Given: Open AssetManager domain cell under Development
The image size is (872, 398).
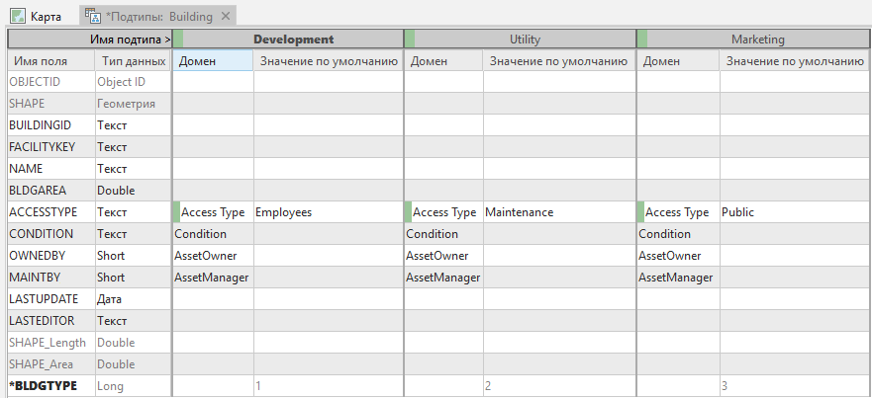Looking at the screenshot, I should [x=213, y=278].
